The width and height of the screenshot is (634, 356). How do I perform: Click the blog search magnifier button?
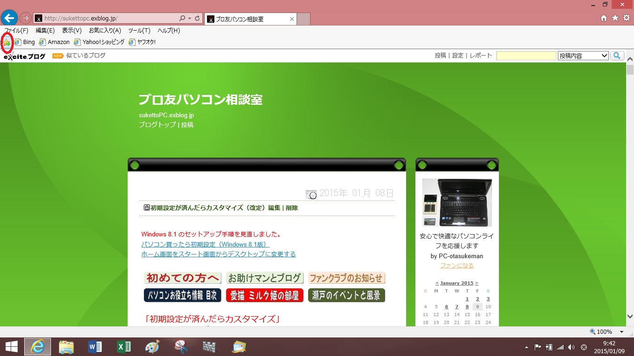tap(617, 56)
